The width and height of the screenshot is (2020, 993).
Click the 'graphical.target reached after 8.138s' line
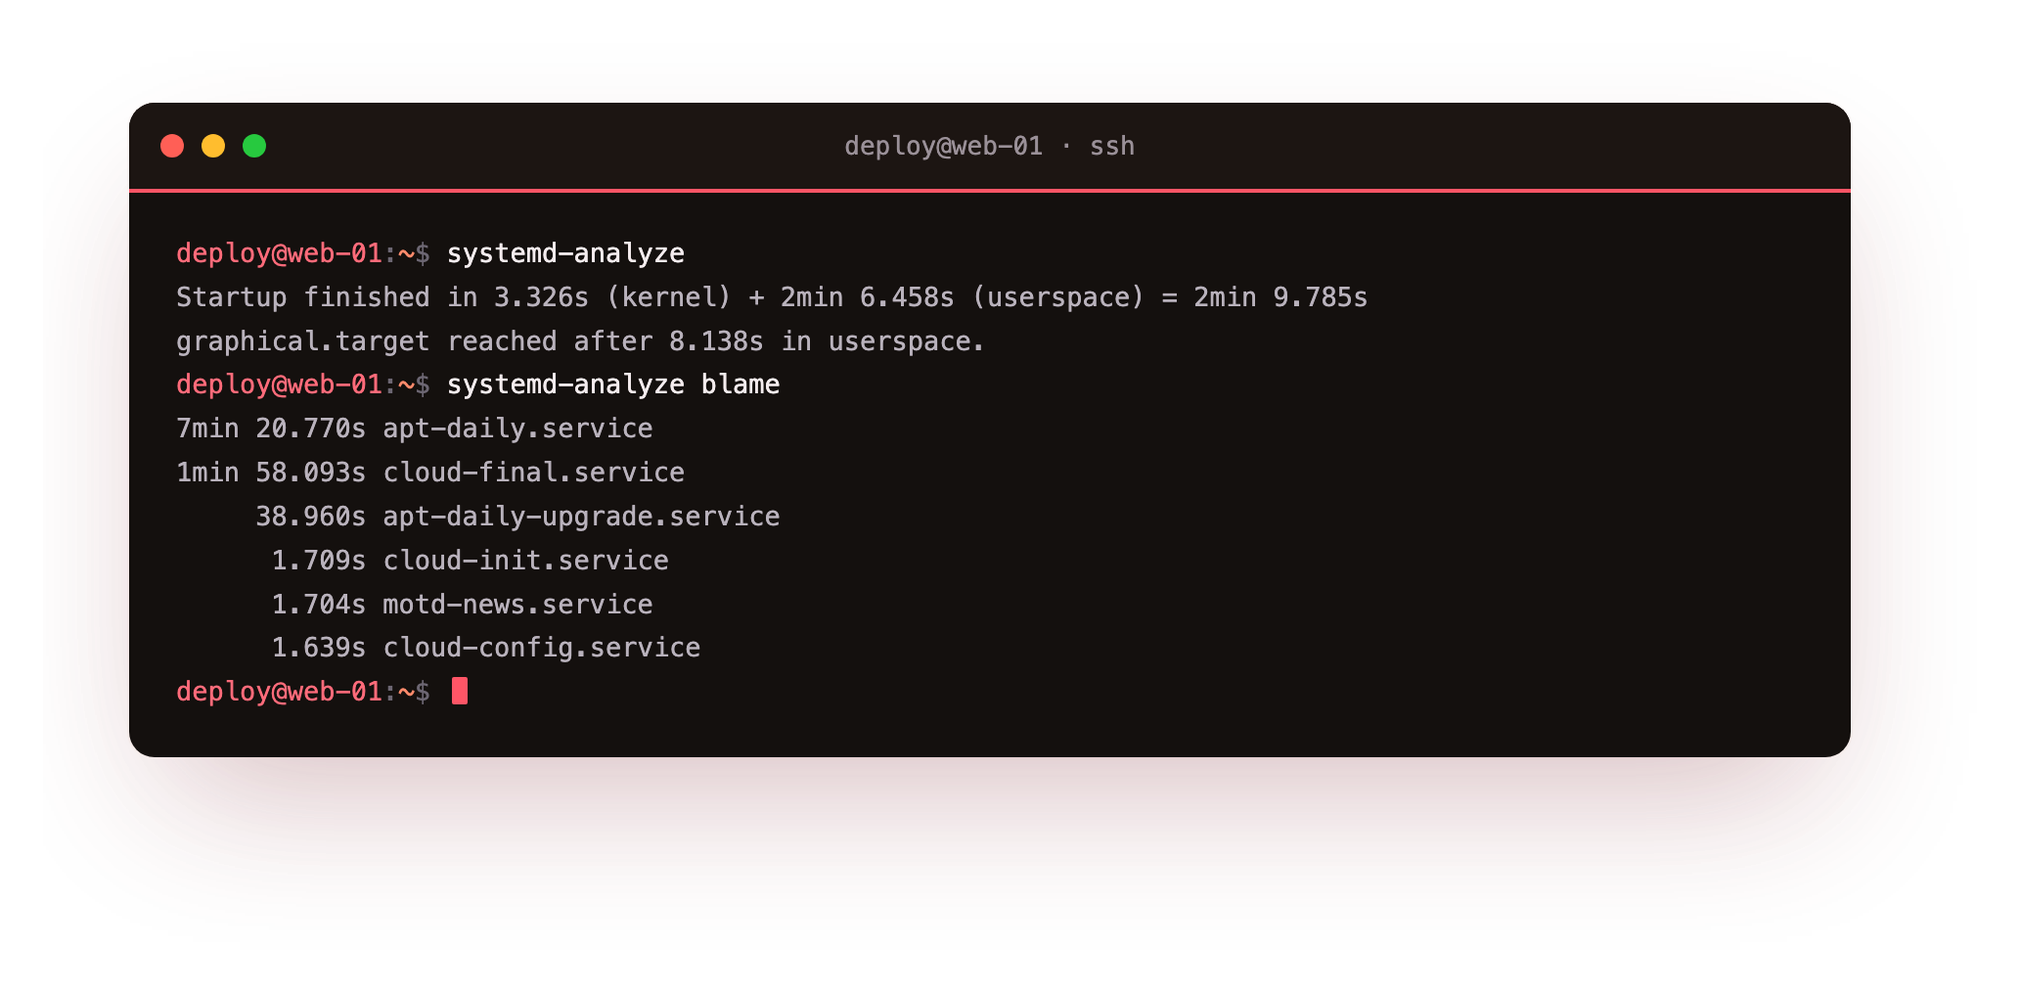[580, 341]
